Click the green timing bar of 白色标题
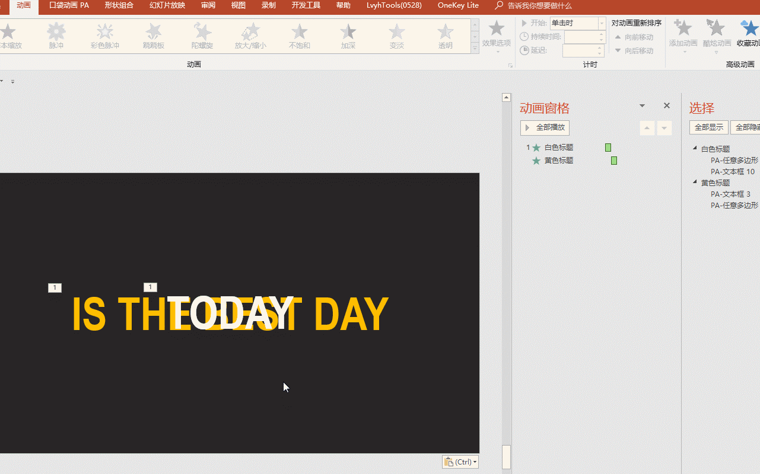The width and height of the screenshot is (760, 474). point(608,148)
